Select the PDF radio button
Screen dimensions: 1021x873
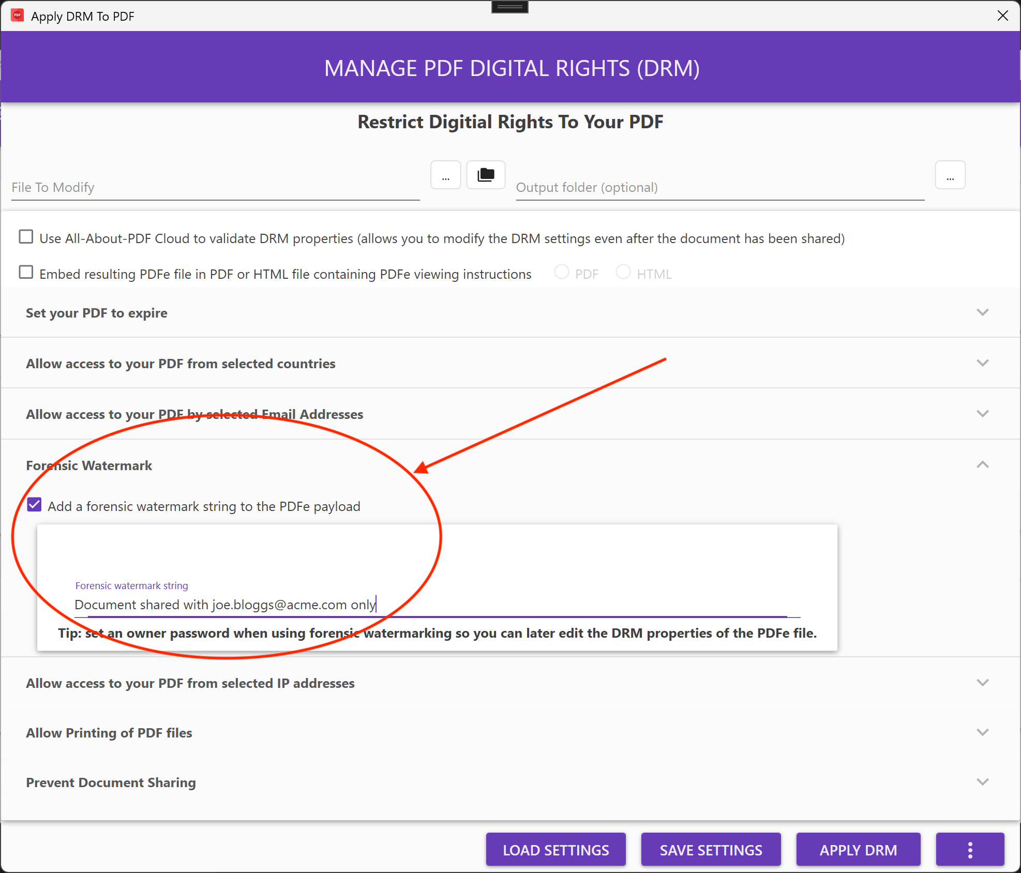[x=562, y=272]
